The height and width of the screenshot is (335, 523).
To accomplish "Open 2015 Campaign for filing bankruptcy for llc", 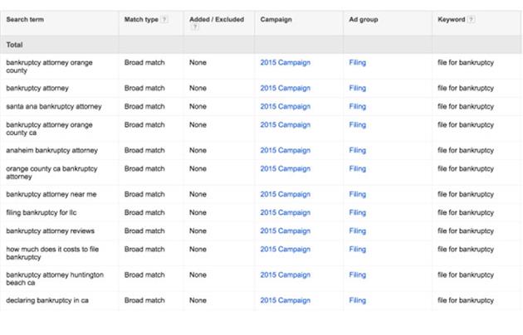I will pyautogui.click(x=285, y=212).
